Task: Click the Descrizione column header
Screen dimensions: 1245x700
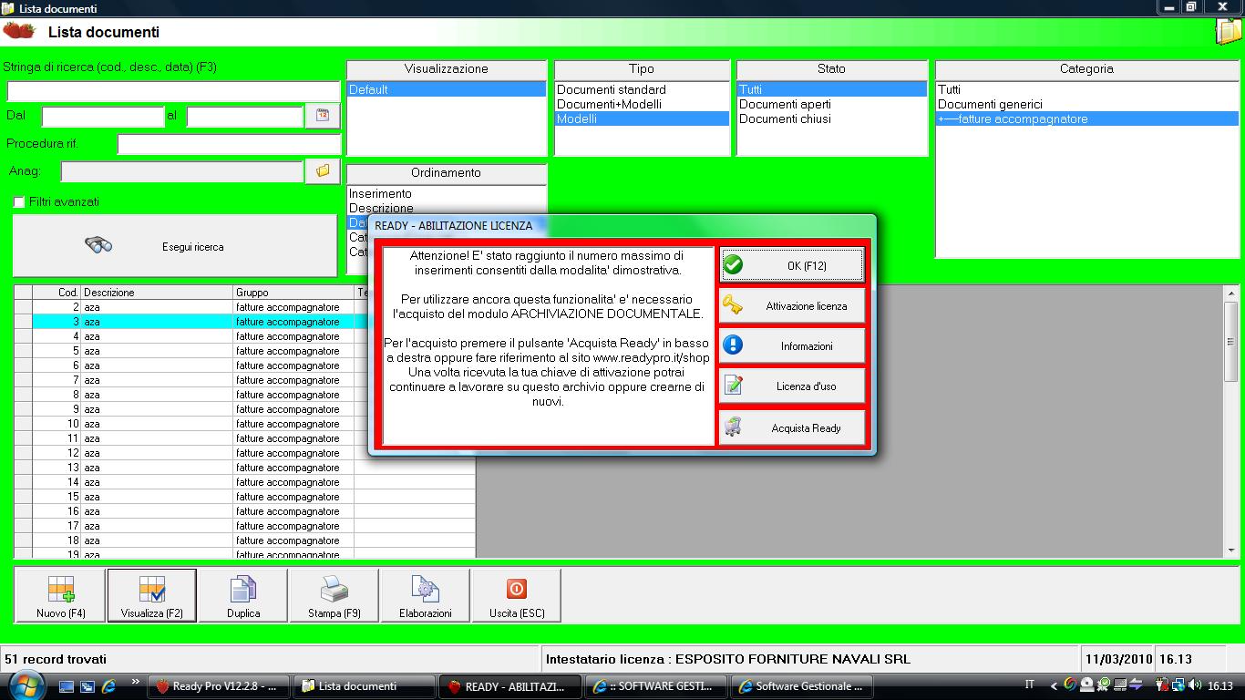Action: tap(157, 293)
